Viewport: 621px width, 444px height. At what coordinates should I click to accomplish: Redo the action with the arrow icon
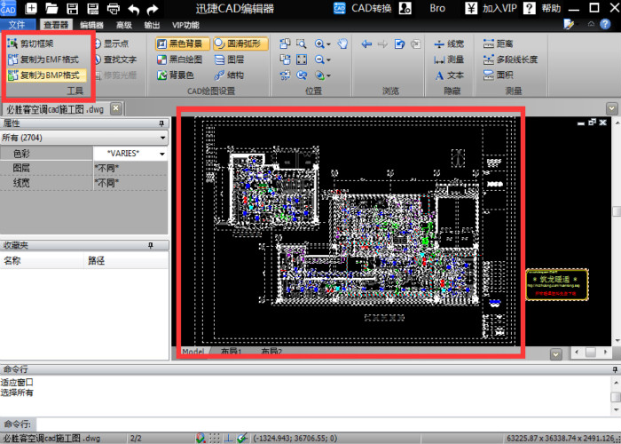pyautogui.click(x=153, y=9)
